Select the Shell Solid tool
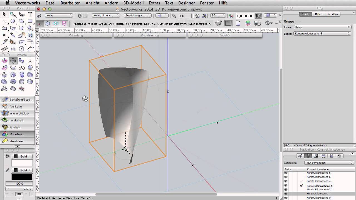The height and width of the screenshot is (200, 356). tap(13, 82)
